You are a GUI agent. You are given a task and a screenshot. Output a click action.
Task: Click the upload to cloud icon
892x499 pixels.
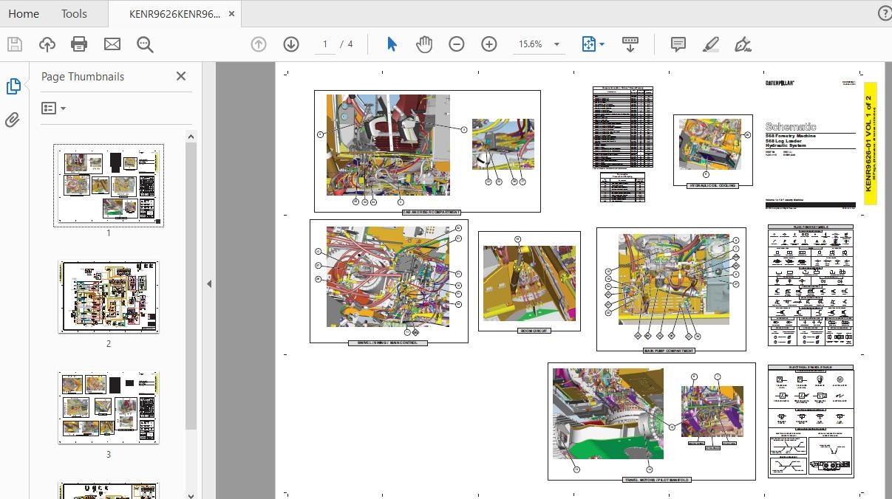(47, 44)
